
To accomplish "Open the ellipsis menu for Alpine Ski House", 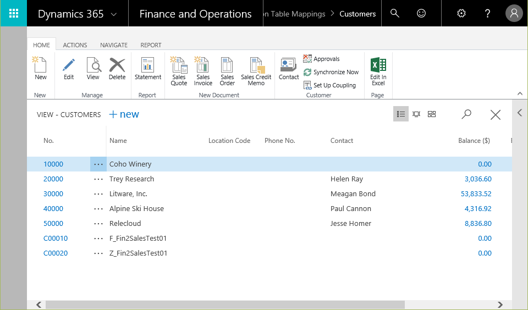I will click(x=98, y=209).
